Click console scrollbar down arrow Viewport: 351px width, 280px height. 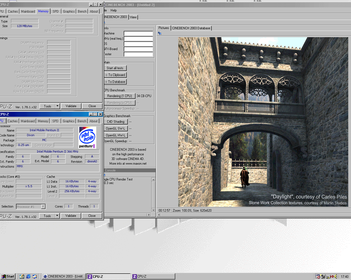pyautogui.click(x=154, y=210)
